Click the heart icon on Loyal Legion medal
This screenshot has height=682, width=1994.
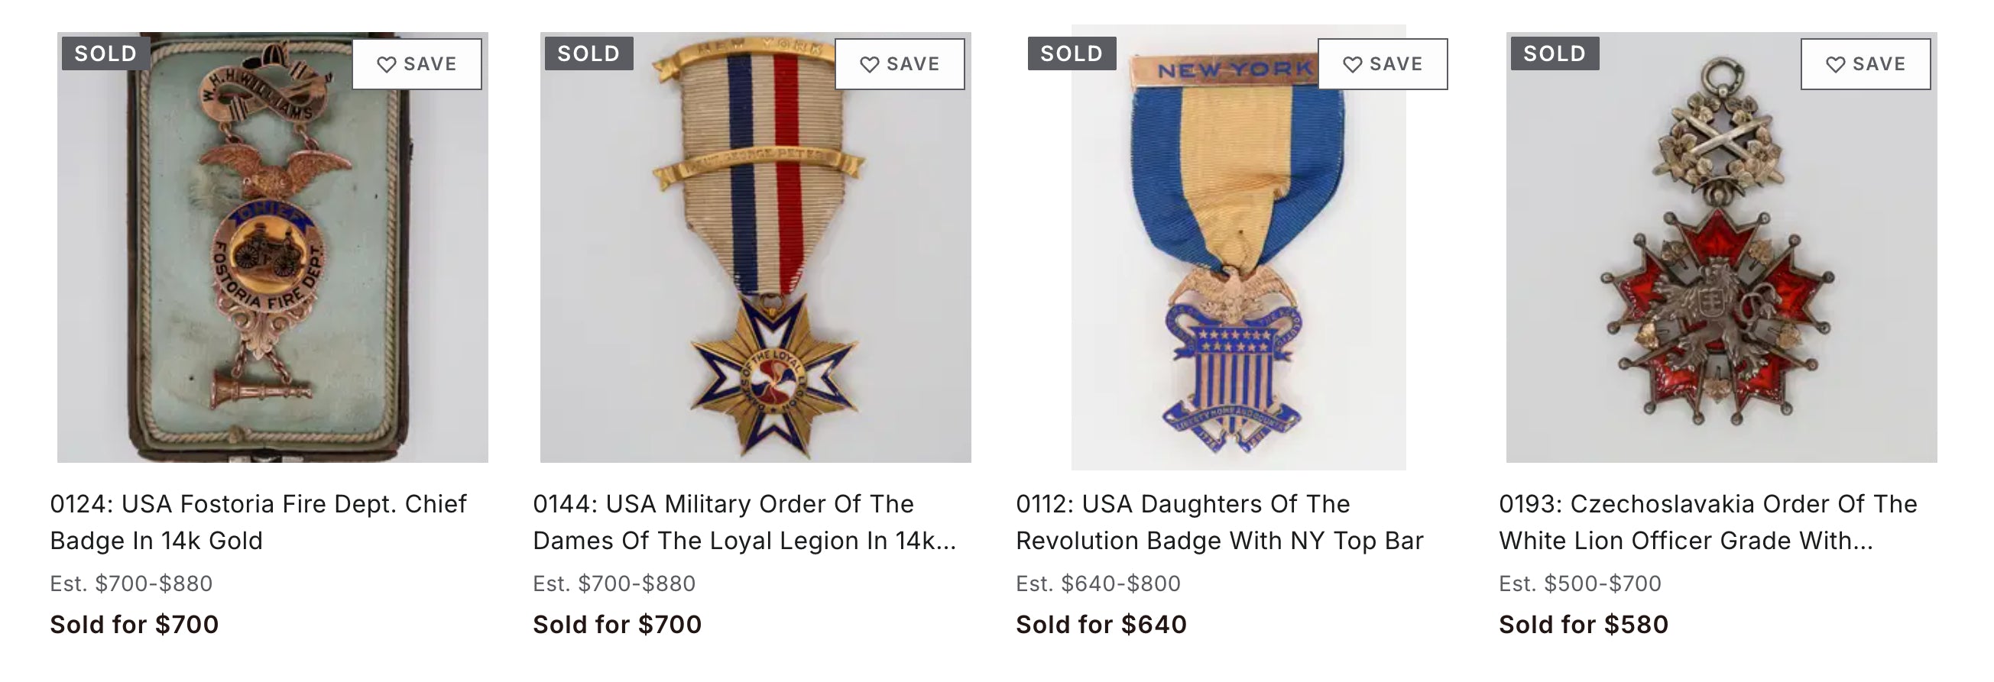pyautogui.click(x=869, y=64)
